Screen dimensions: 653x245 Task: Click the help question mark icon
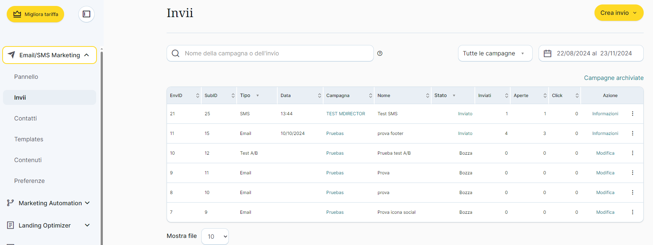click(380, 54)
